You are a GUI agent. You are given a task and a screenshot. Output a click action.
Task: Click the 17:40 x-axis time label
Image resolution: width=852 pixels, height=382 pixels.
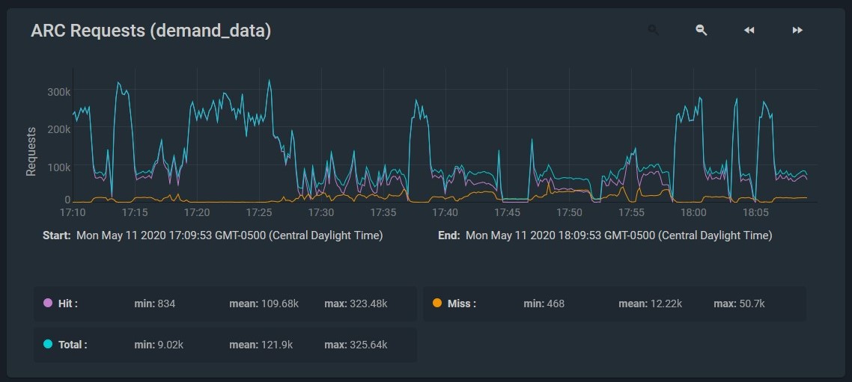(x=445, y=213)
